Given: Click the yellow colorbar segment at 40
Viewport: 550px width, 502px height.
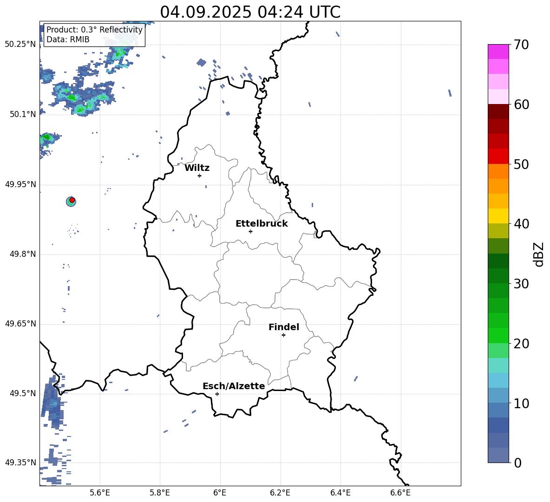Looking at the screenshot, I should click(498, 216).
